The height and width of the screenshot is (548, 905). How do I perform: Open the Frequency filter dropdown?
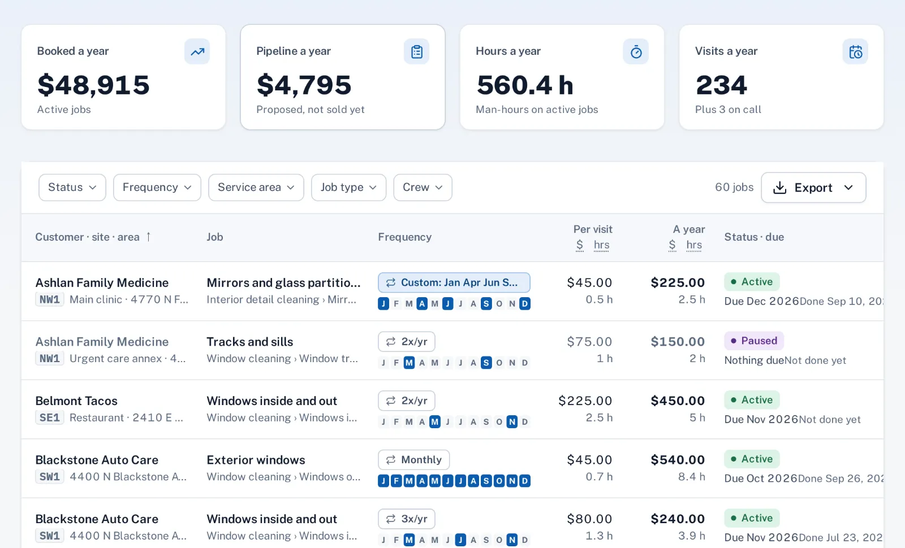(157, 188)
